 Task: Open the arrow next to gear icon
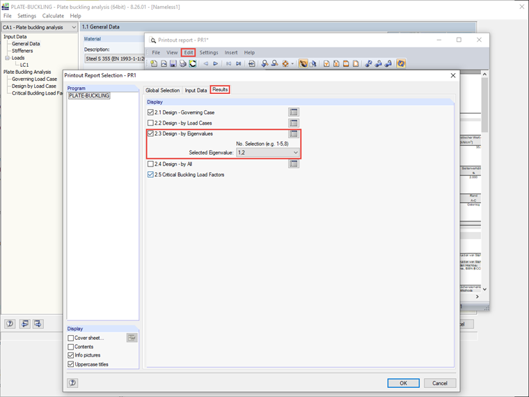pyautogui.click(x=292, y=63)
